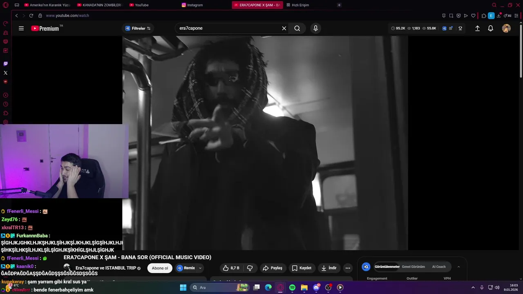Screen dimensions: 523x294
Task: Open Twitch in Opera sidebar
Action: pyautogui.click(x=5, y=64)
